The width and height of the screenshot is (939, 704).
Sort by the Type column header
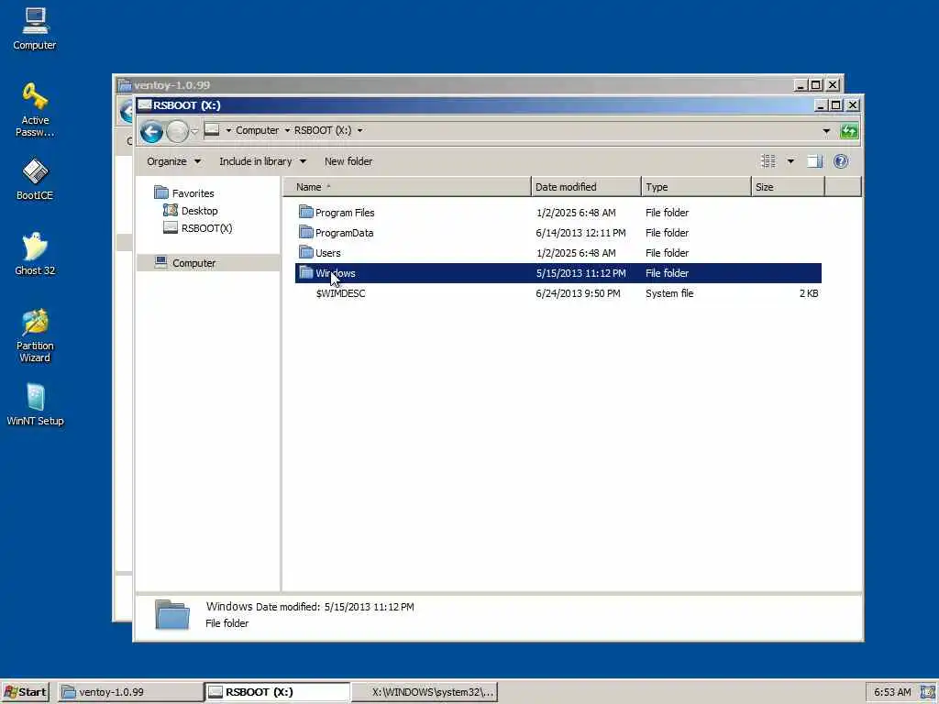[696, 187]
